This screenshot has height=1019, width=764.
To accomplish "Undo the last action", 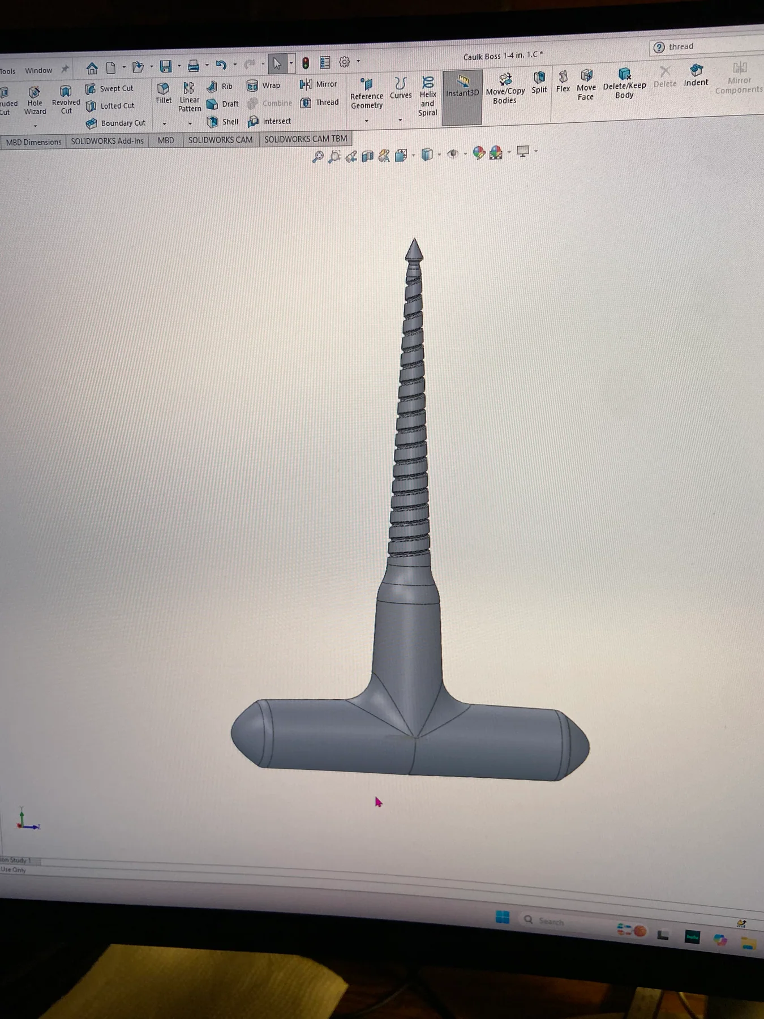I will tap(221, 65).
